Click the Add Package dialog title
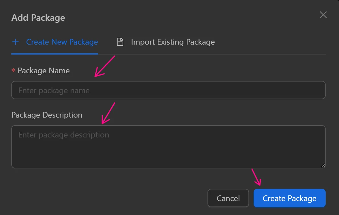The height and width of the screenshot is (215, 339). 38,18
